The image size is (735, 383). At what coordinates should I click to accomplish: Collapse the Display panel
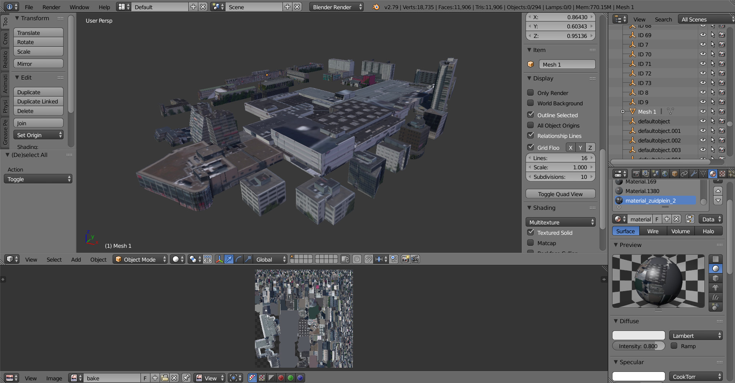(529, 78)
